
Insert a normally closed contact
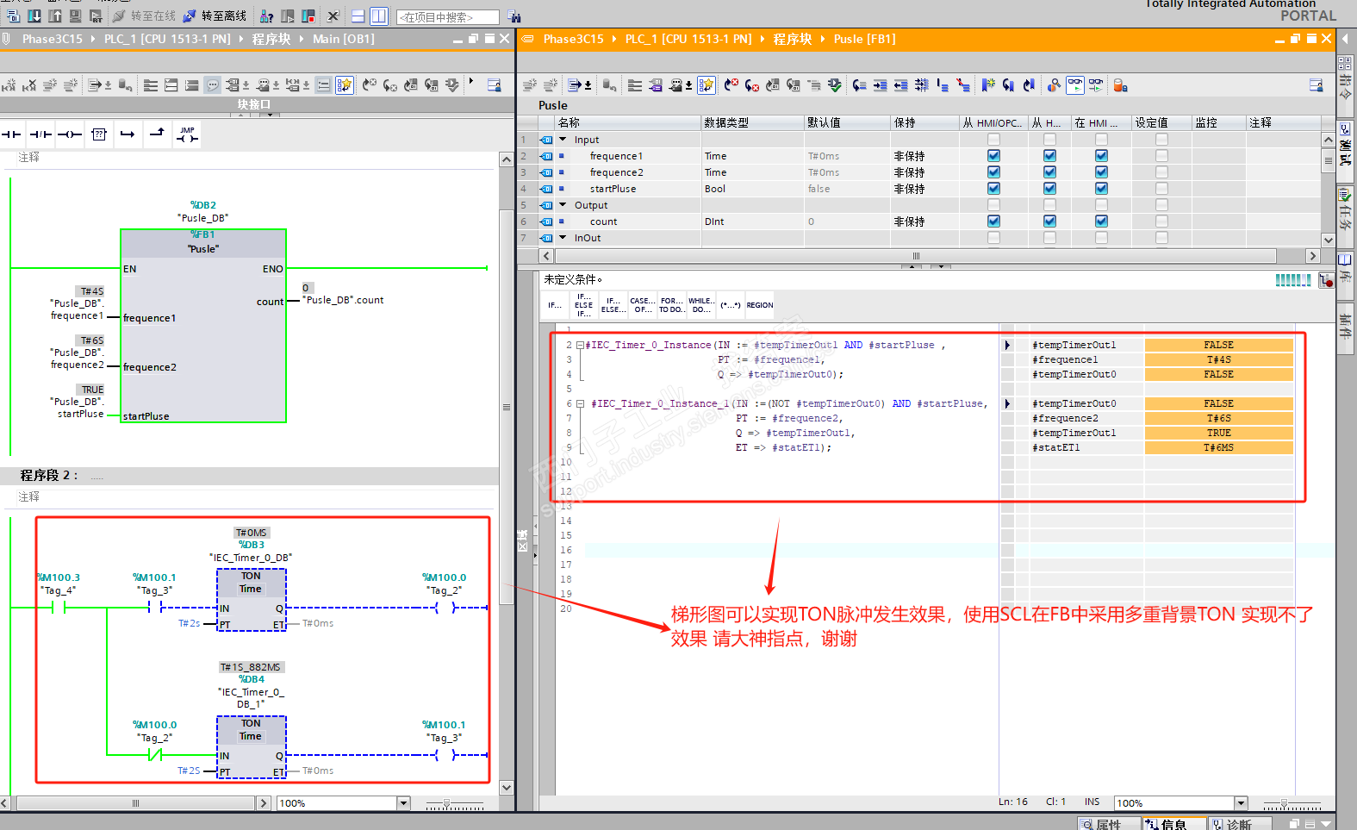(x=40, y=134)
